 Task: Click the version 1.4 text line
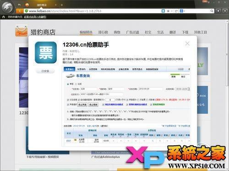pyautogui.click(x=68, y=55)
